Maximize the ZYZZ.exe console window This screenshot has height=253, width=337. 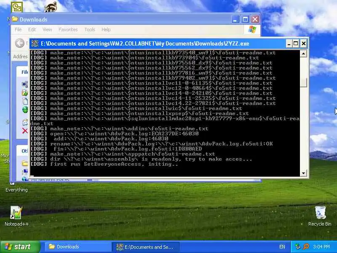(x=296, y=44)
